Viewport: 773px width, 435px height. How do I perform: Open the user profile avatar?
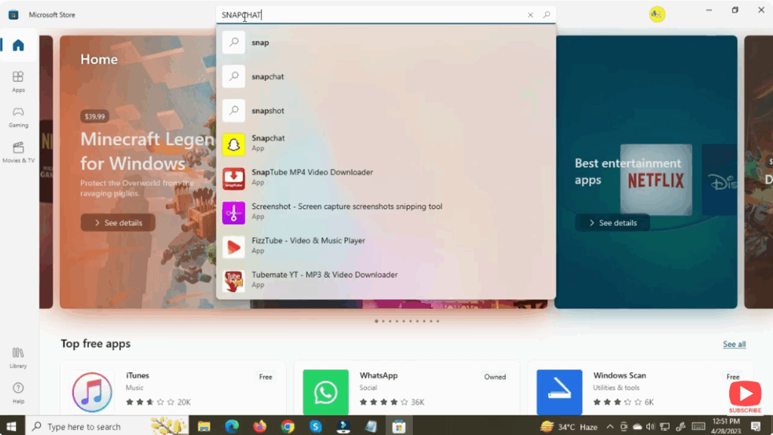[657, 14]
